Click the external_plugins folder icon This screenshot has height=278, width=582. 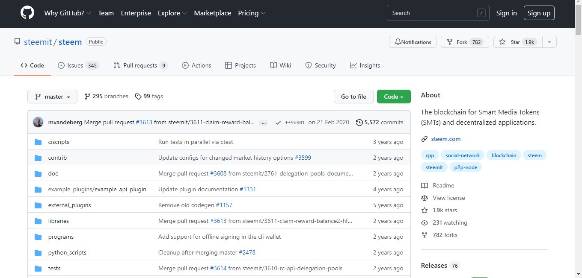[x=38, y=205]
